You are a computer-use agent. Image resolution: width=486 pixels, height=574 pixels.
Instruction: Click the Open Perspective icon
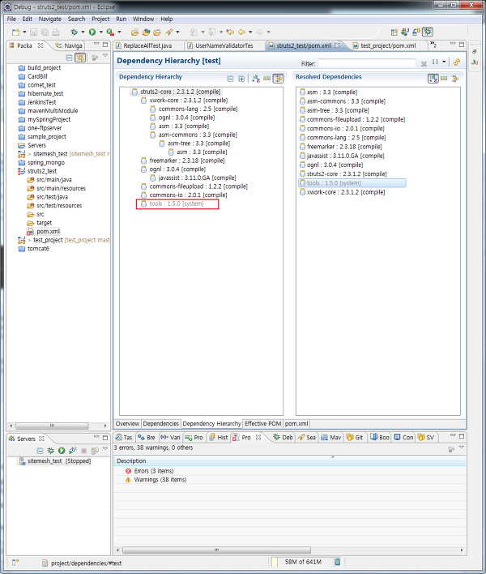(394, 32)
